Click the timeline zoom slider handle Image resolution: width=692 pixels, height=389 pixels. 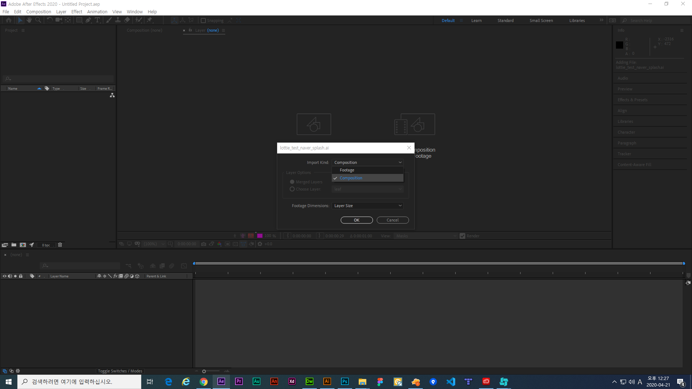[x=204, y=371]
